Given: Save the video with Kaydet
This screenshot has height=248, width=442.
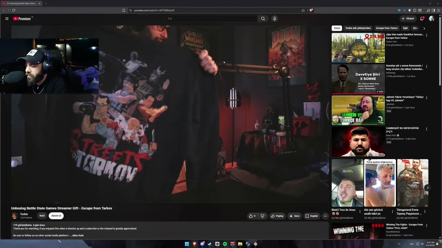Looking at the screenshot, I should 311,216.
